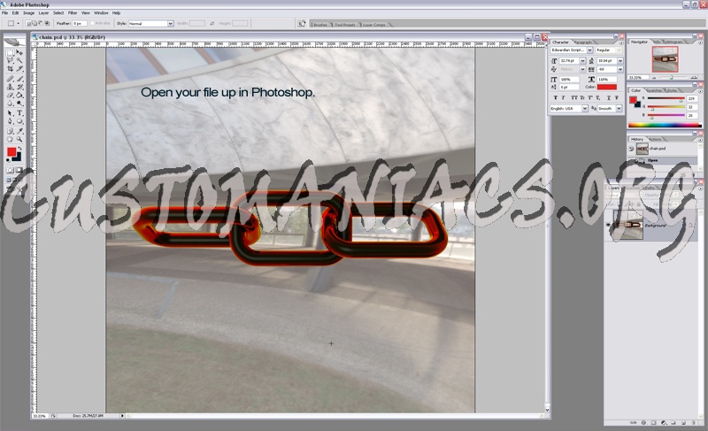Open the leading dropdown in Character panel
The image size is (708, 431).
point(620,60)
